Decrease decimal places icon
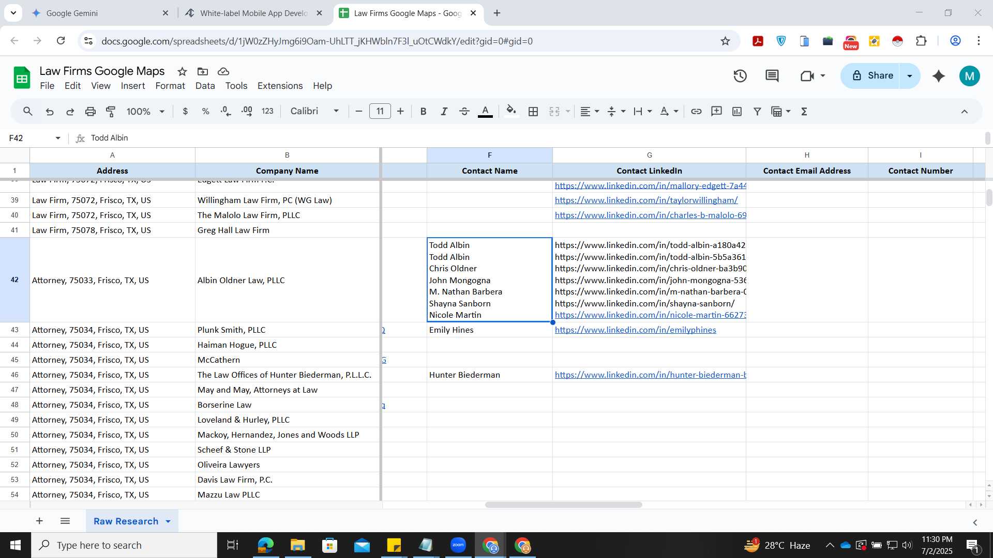 (225, 112)
